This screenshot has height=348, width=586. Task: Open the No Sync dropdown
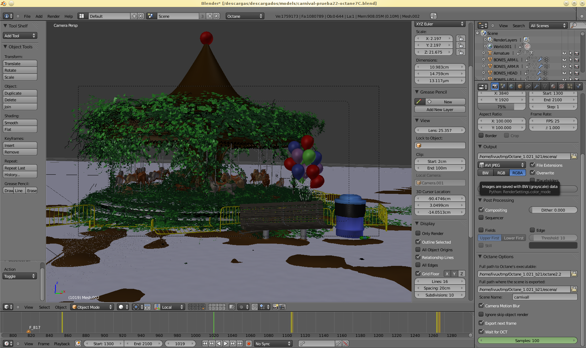pos(273,343)
